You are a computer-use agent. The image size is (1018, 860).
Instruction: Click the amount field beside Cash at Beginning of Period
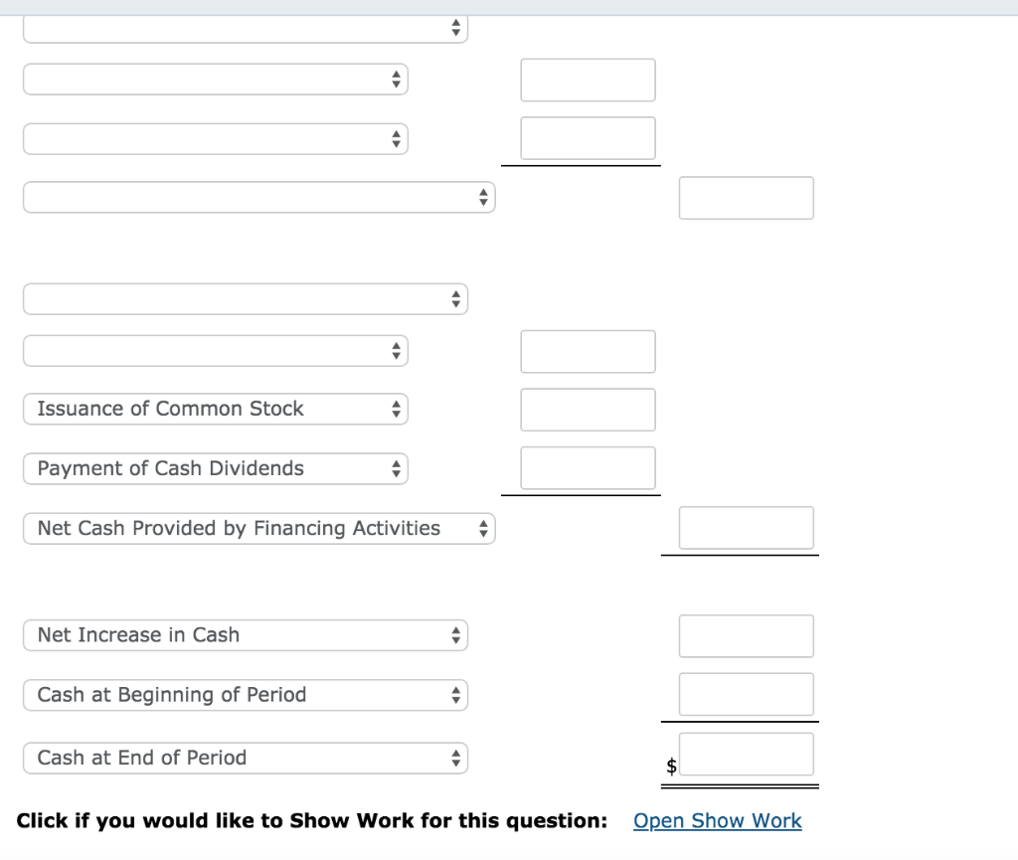[x=746, y=694]
